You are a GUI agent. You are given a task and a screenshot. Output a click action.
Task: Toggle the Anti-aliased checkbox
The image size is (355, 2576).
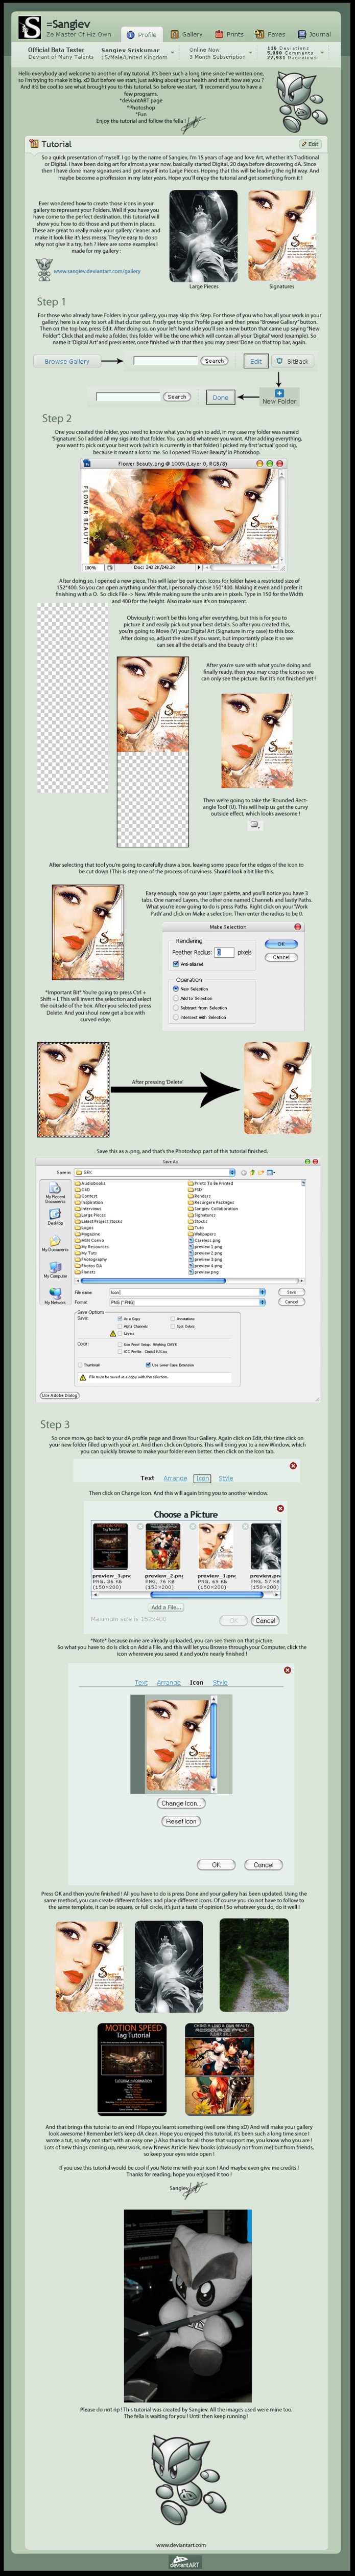coord(176,964)
